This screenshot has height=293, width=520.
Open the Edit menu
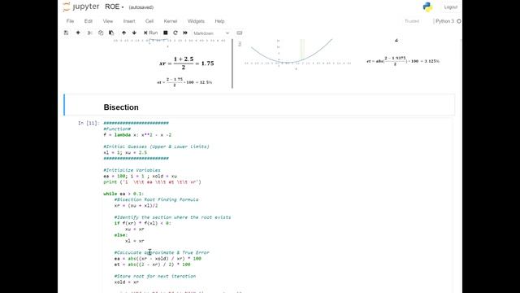click(89, 21)
